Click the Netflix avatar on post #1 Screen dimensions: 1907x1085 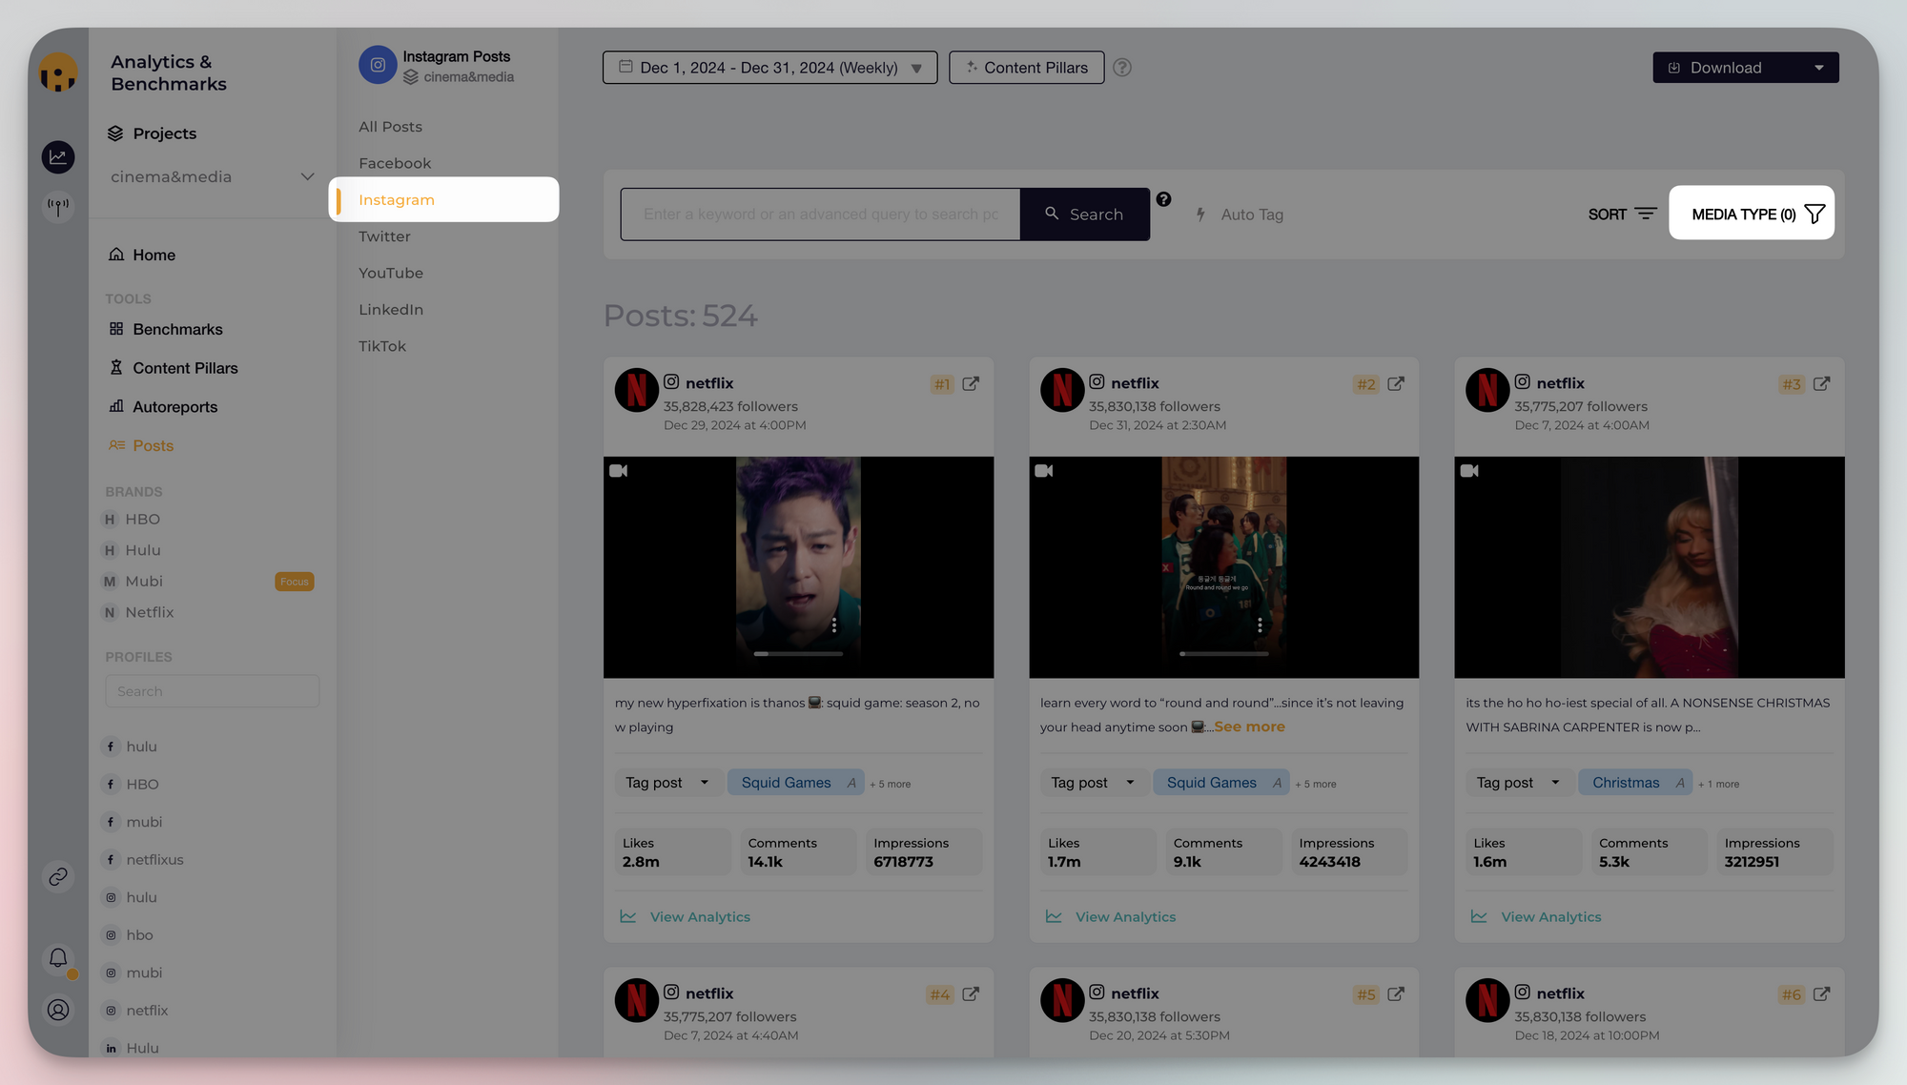point(636,390)
